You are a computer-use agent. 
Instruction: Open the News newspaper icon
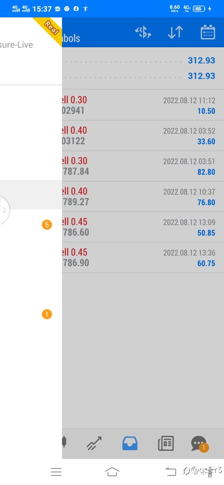point(166,444)
